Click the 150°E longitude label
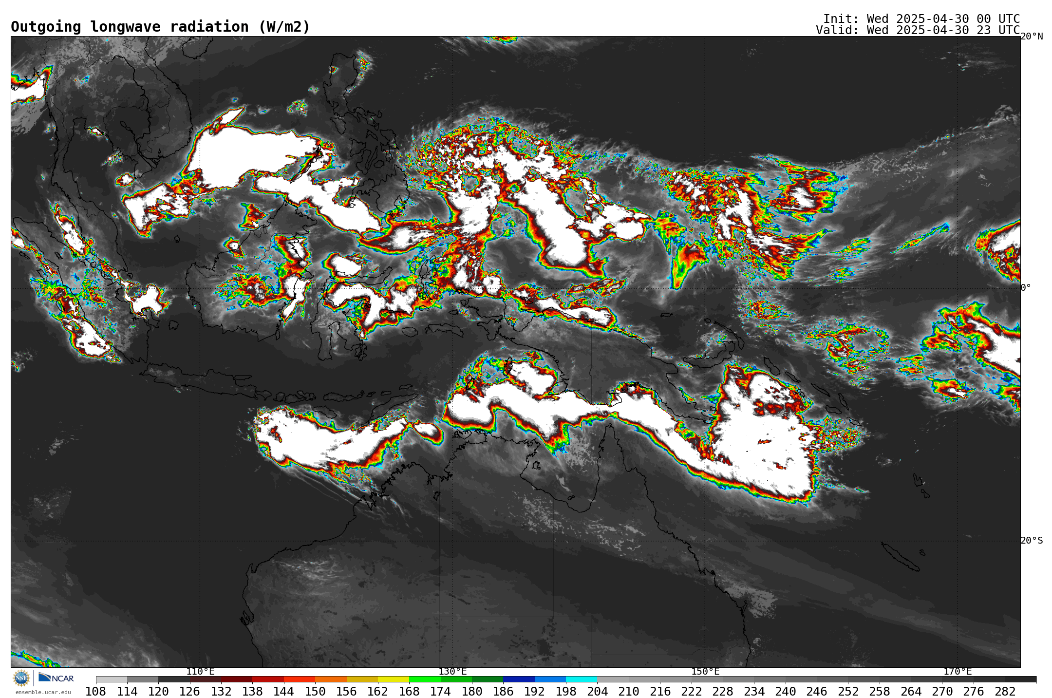Screen dimensions: 1052x698 coord(705,672)
